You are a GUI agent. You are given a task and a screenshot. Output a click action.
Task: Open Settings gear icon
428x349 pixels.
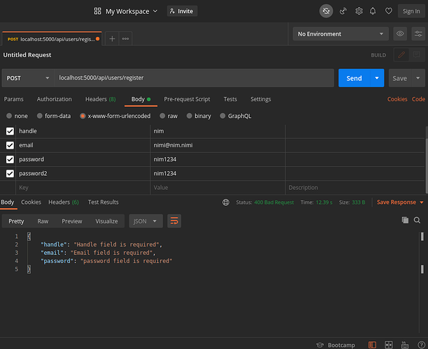[359, 11]
